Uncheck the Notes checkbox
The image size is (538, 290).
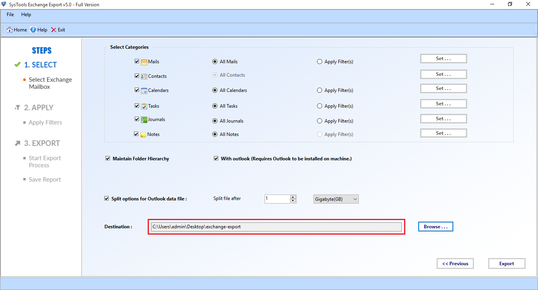pos(136,134)
